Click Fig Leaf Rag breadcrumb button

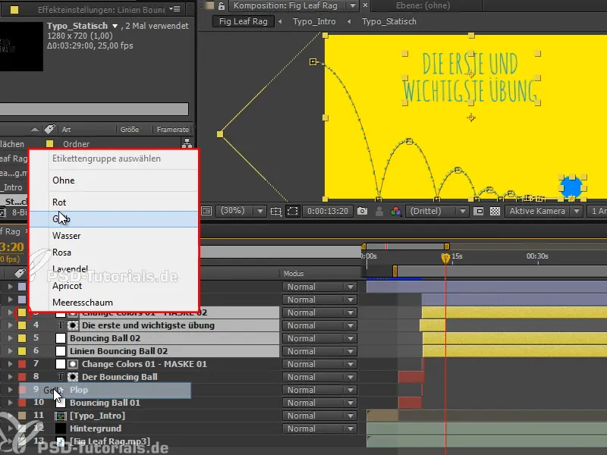tap(244, 21)
